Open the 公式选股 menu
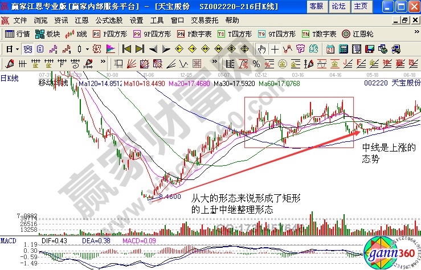Image resolution: width=421 pixels, height=270 pixels. click(108, 20)
